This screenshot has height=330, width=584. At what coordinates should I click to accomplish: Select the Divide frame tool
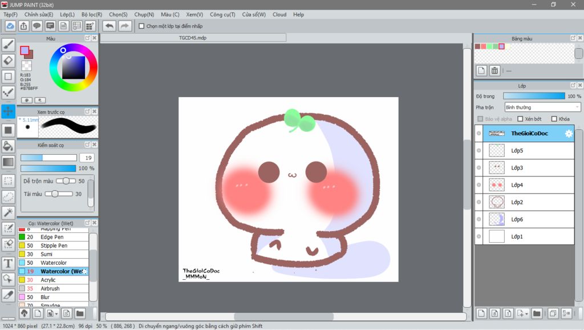point(8,295)
